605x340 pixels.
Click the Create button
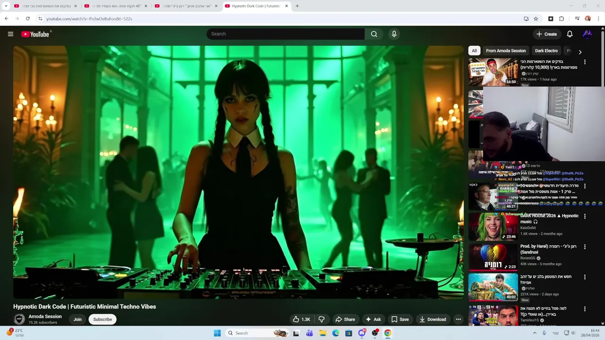[547, 34]
